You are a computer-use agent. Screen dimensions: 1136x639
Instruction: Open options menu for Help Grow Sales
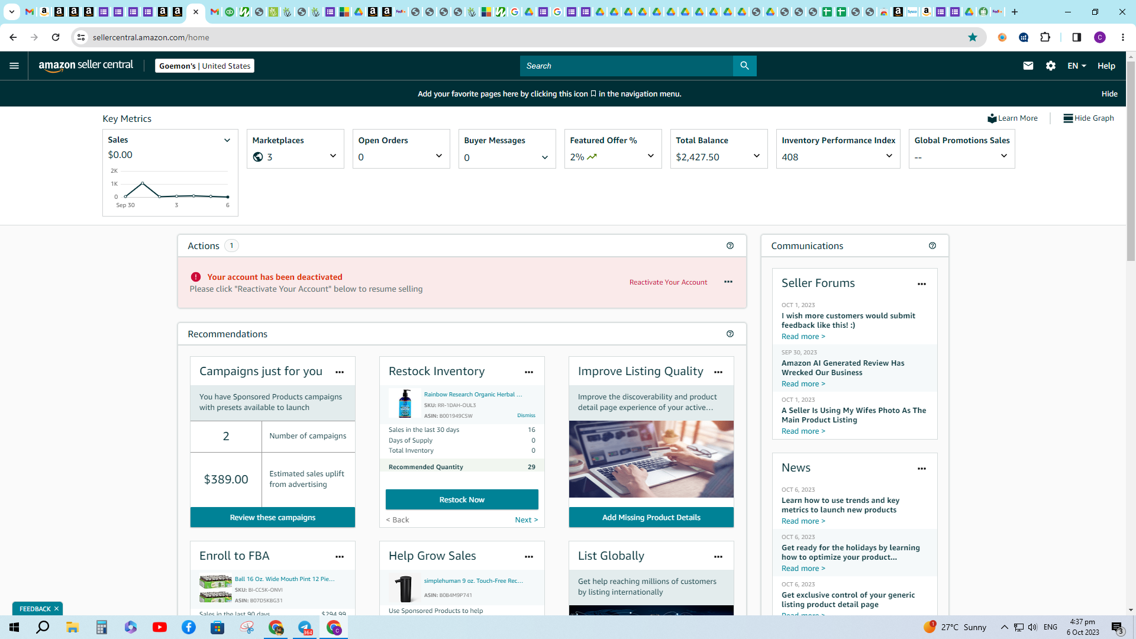tap(529, 557)
